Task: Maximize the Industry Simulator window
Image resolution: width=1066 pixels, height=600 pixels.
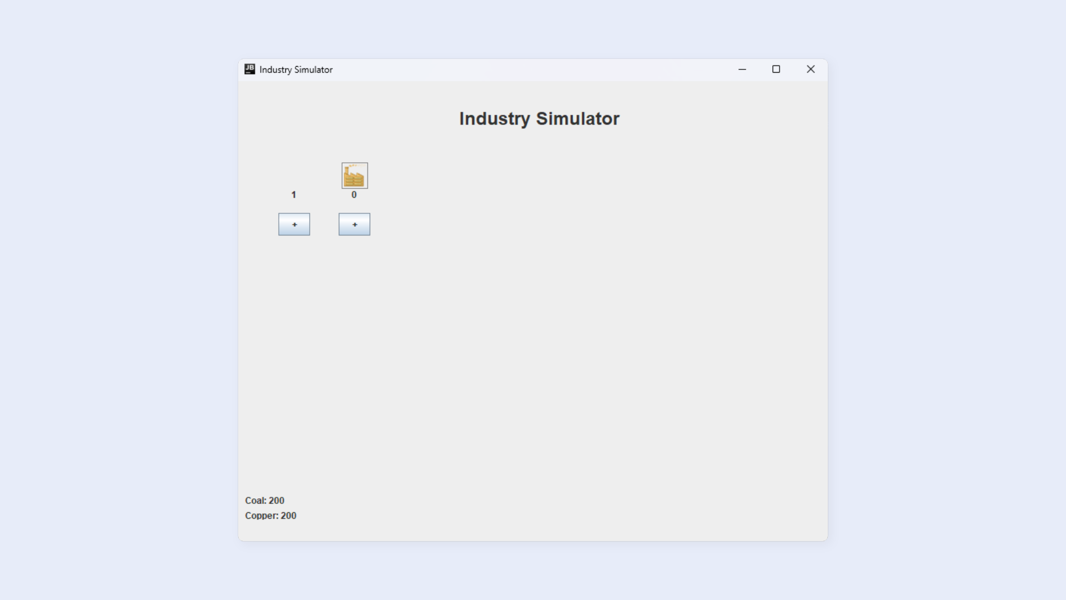Action: 776,69
